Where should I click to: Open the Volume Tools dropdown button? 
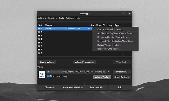point(102,77)
